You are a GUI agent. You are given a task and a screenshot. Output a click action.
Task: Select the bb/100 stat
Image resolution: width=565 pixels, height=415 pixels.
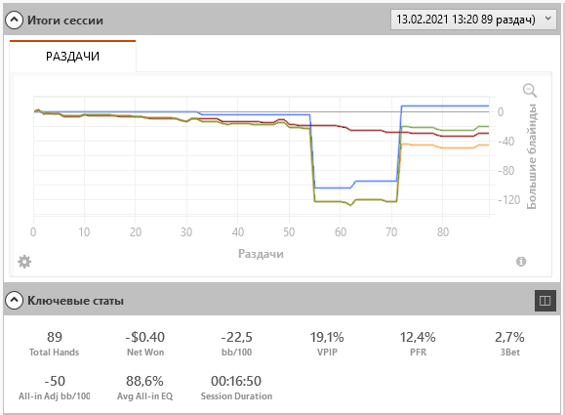pyautogui.click(x=236, y=344)
